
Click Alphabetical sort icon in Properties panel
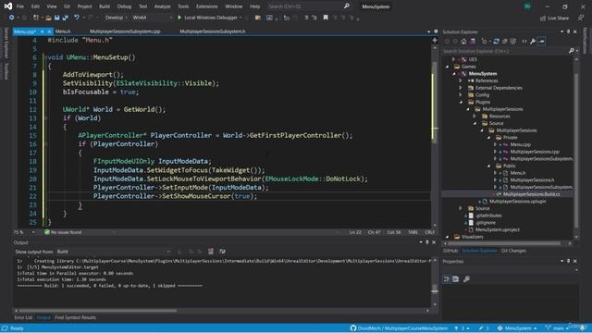[456, 279]
